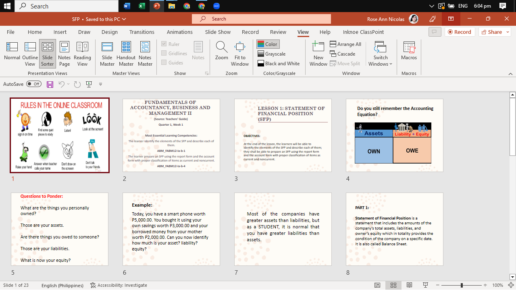Cascade the open windows
Image resolution: width=516 pixels, height=290 pixels.
coord(343,54)
